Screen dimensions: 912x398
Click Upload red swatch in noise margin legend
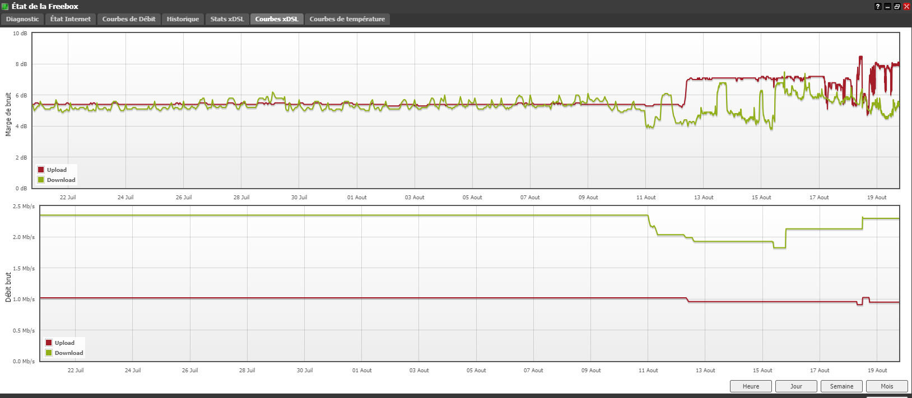coord(40,170)
